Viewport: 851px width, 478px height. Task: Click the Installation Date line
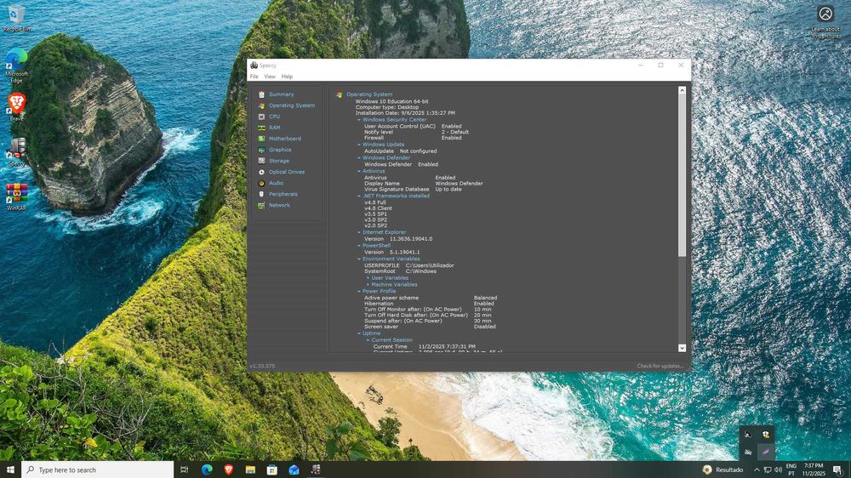click(405, 113)
